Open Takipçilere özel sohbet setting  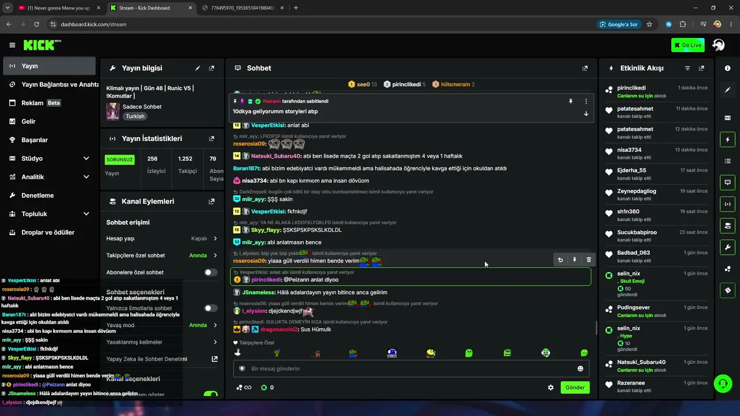[162, 255]
